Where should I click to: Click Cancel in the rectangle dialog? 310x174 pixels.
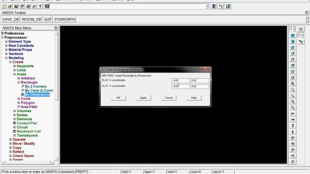coord(169,98)
